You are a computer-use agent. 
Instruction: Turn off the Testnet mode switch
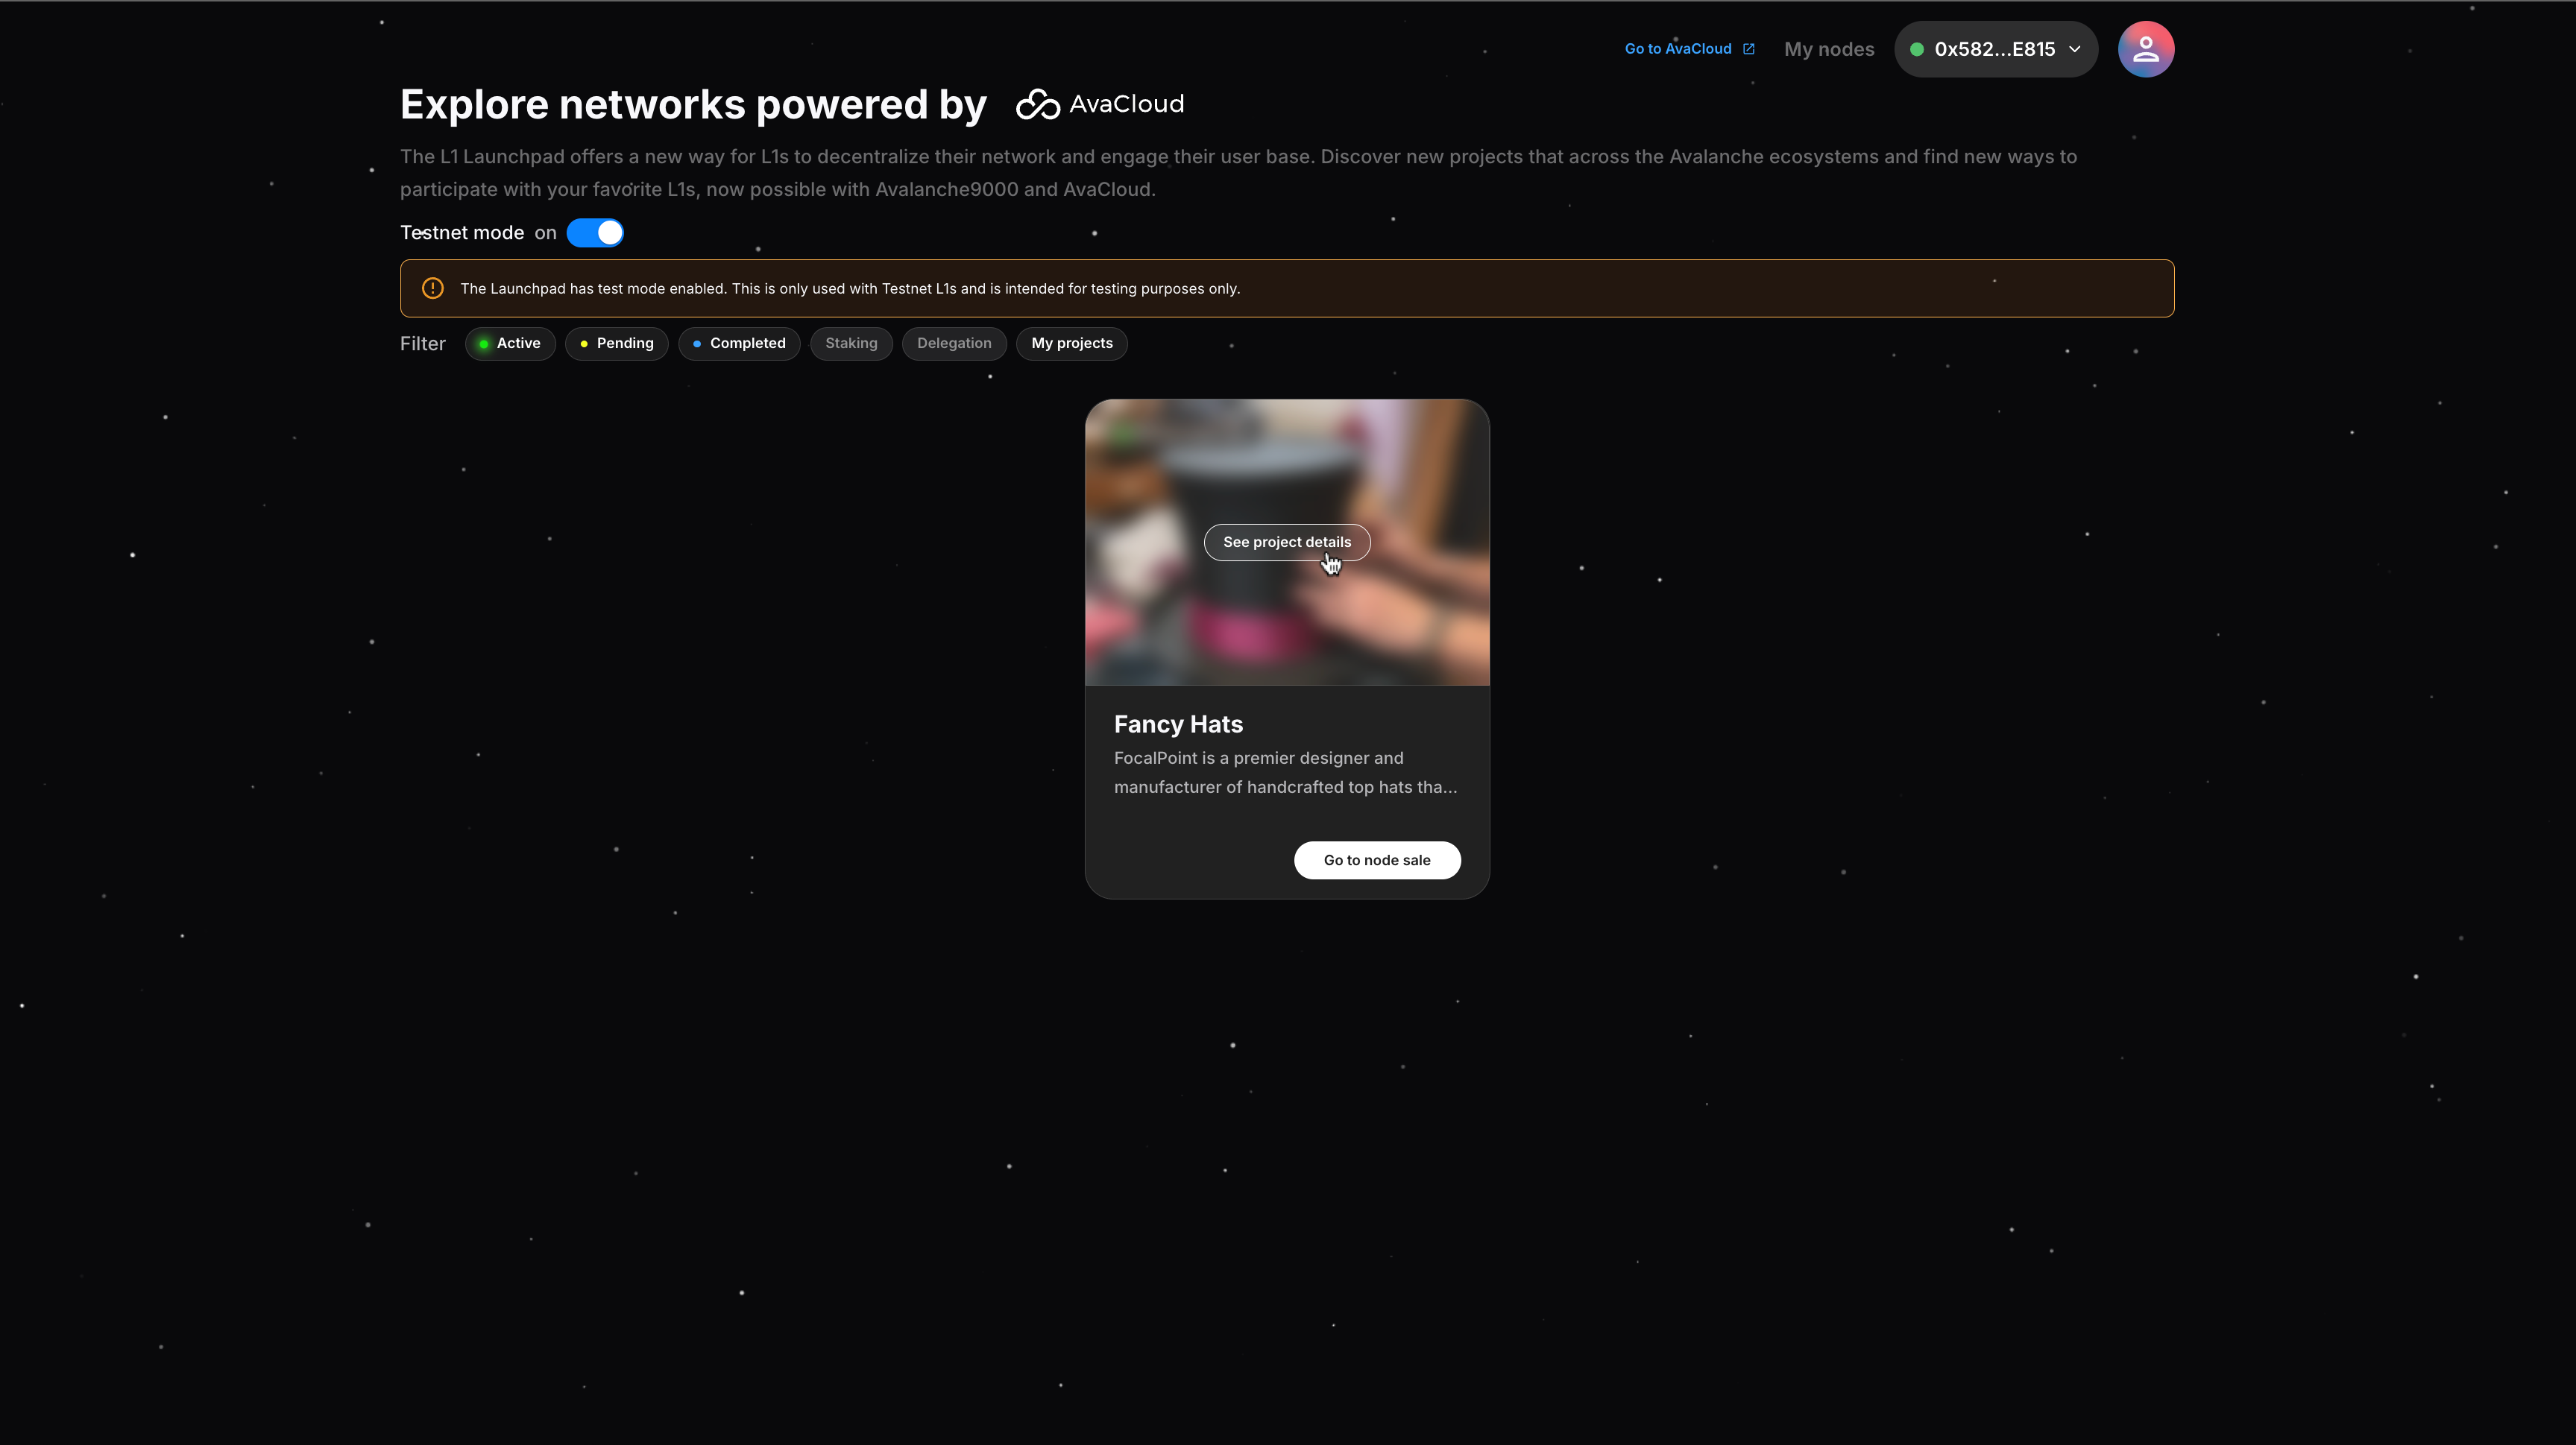point(595,233)
